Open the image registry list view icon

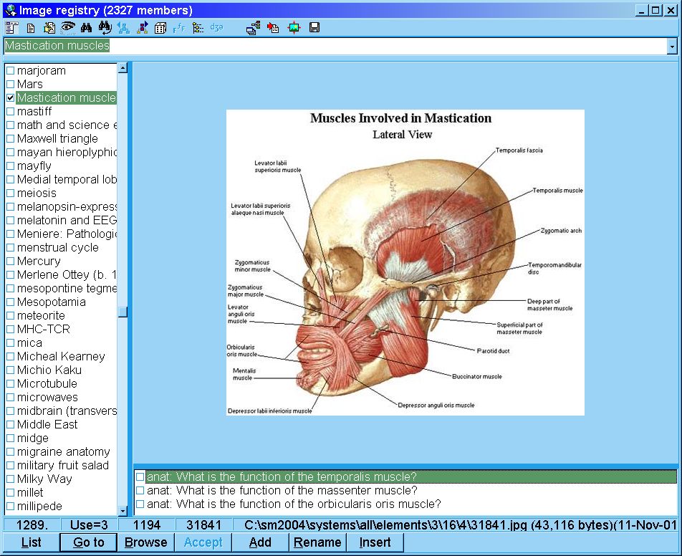(12, 28)
